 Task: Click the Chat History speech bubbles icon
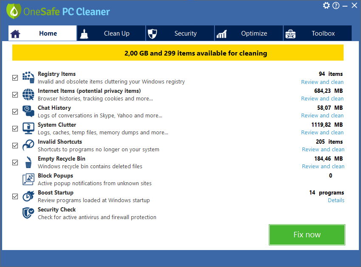point(28,111)
